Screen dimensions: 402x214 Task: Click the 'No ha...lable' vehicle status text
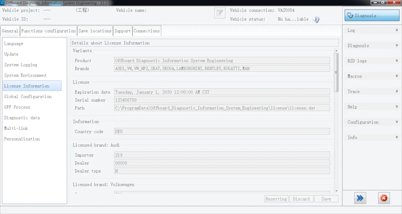[293, 19]
